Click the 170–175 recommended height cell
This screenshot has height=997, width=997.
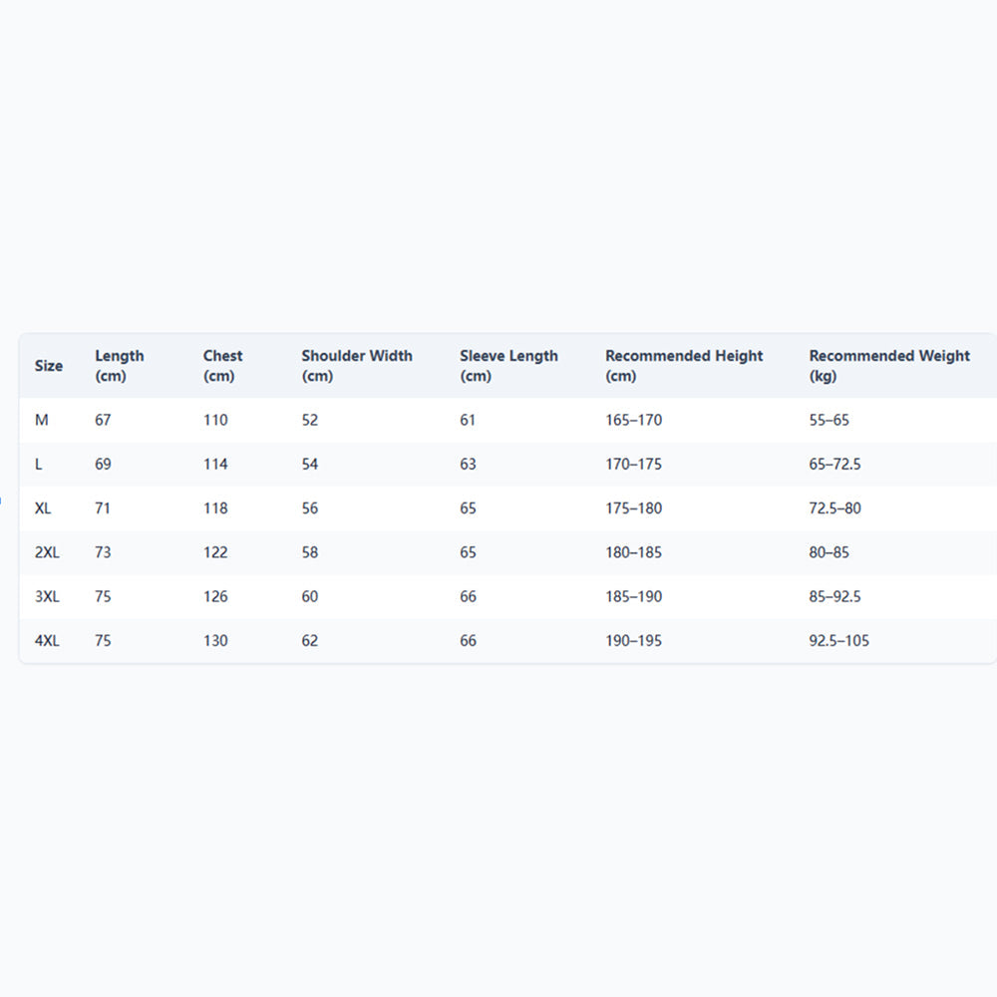(633, 465)
